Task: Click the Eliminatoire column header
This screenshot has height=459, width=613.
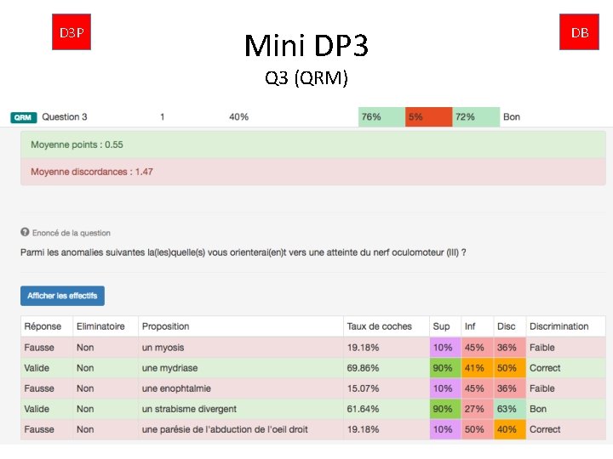Action: pyautogui.click(x=100, y=326)
